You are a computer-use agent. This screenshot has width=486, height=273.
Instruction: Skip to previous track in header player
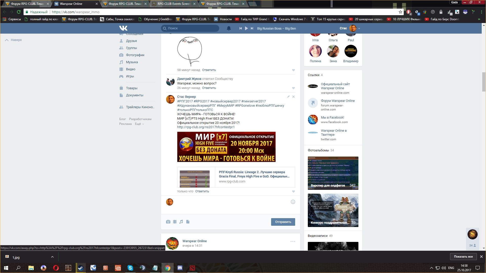(x=240, y=28)
